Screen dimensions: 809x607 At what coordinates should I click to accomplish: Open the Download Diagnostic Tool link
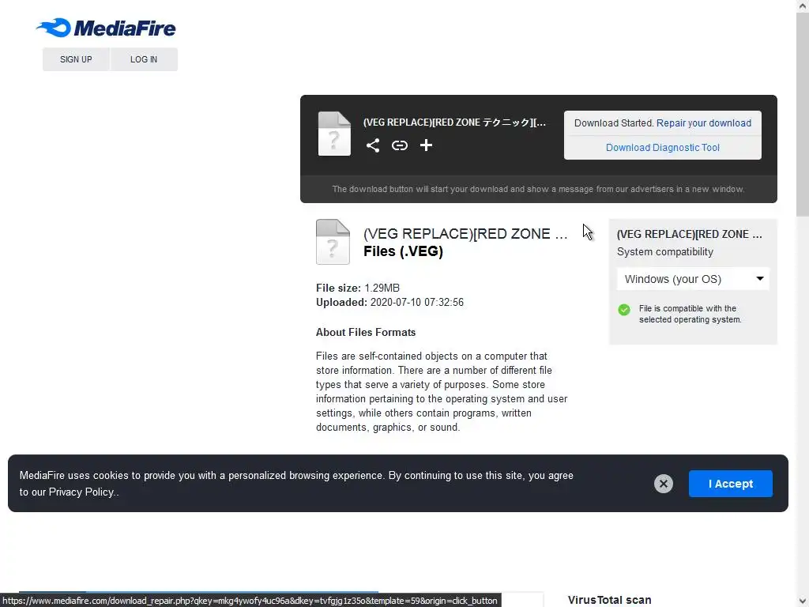[x=663, y=148]
